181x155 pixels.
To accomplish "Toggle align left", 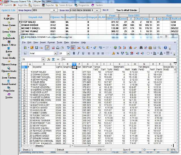I will [89, 53].
